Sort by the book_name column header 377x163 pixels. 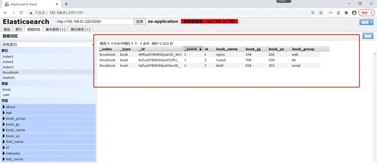pyautogui.click(x=229, y=49)
